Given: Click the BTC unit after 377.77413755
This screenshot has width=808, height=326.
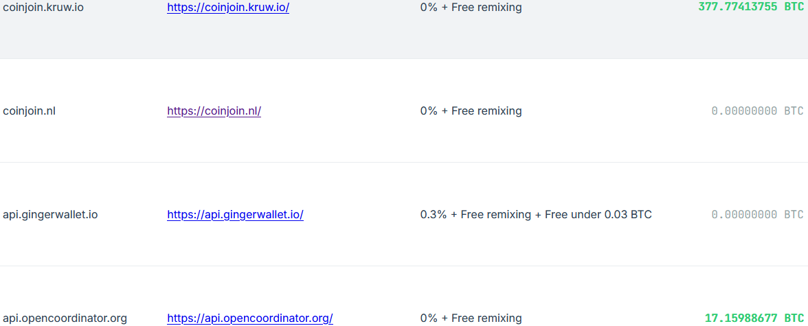Looking at the screenshot, I should tap(794, 8).
